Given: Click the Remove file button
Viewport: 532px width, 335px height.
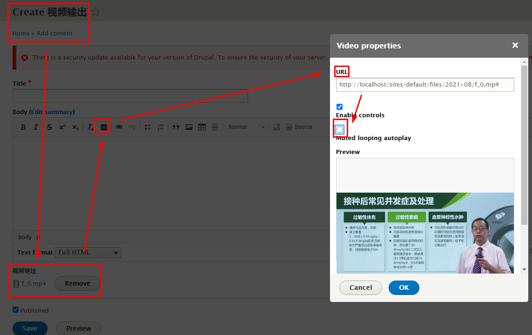Looking at the screenshot, I should (x=77, y=283).
